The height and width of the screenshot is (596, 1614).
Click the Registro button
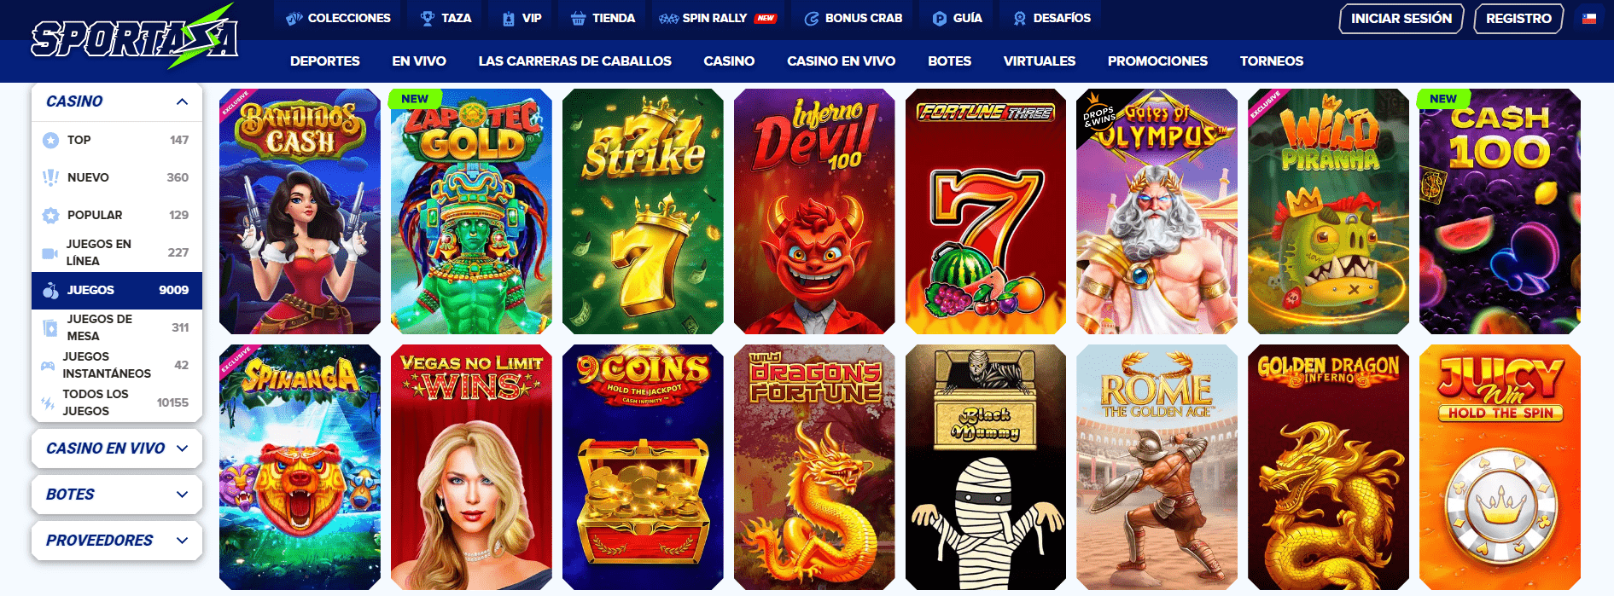coord(1518,18)
